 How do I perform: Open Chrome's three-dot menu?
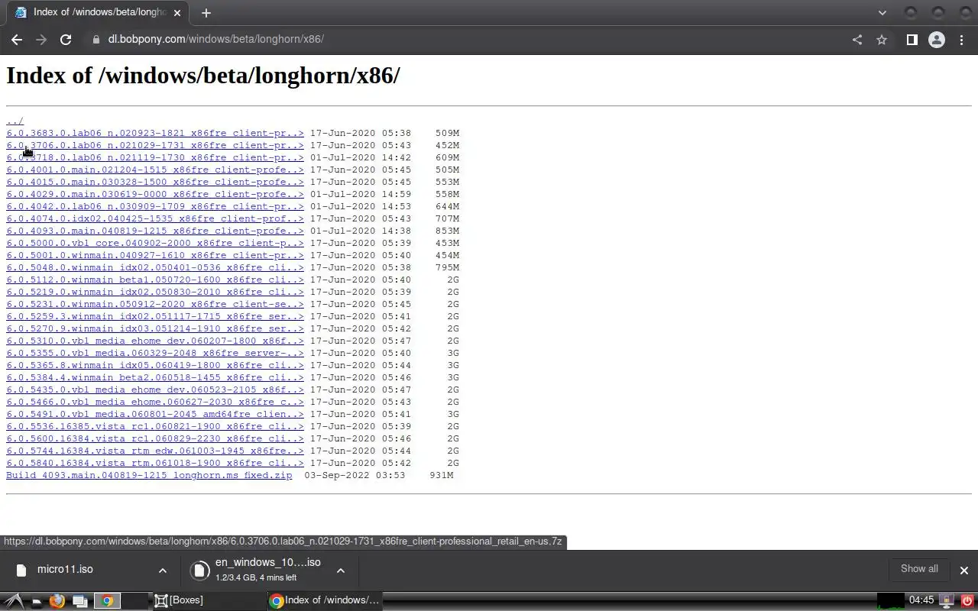961,40
